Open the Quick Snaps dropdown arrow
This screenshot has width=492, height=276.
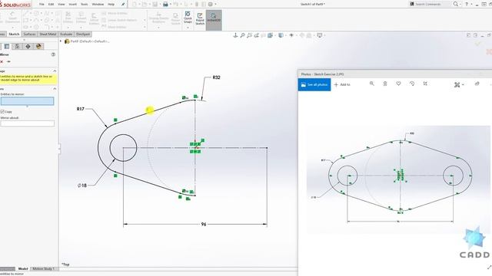pyautogui.click(x=188, y=28)
